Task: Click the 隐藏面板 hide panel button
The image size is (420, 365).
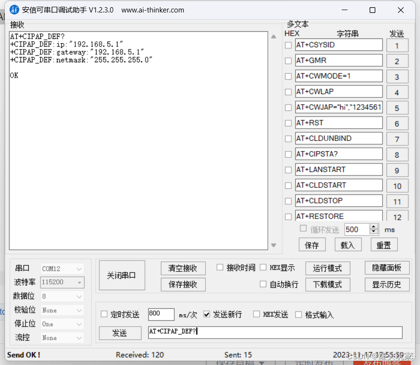Action: pyautogui.click(x=387, y=268)
